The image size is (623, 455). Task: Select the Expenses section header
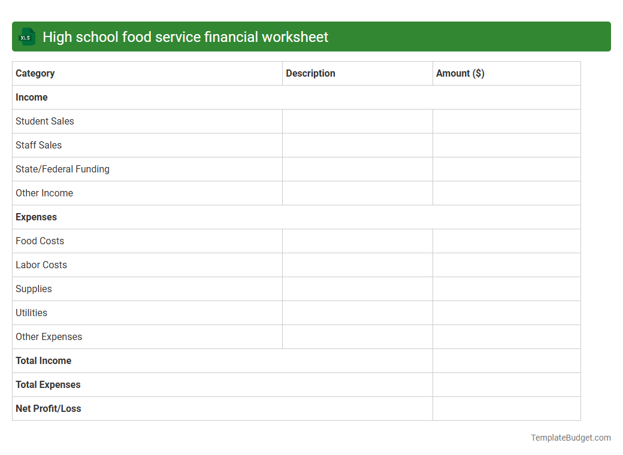(36, 217)
